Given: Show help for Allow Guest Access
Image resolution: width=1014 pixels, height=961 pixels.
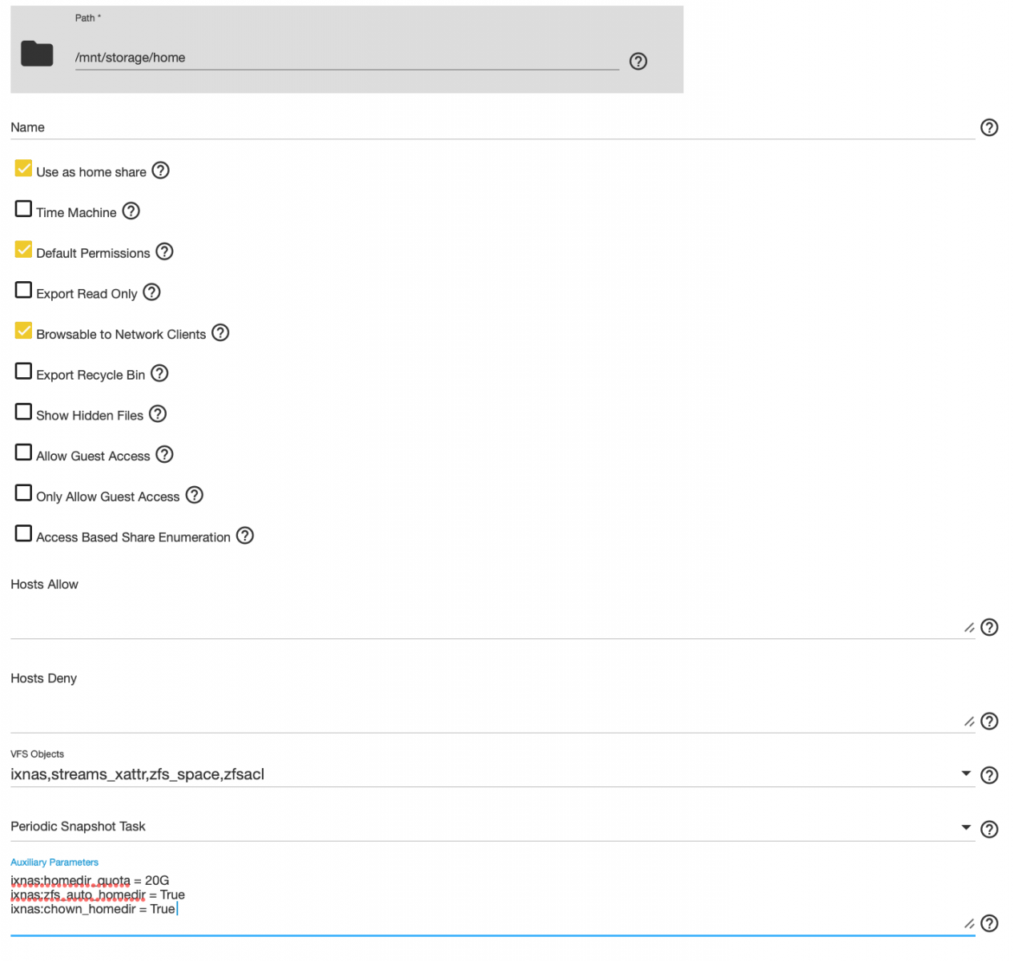Looking at the screenshot, I should coord(164,454).
